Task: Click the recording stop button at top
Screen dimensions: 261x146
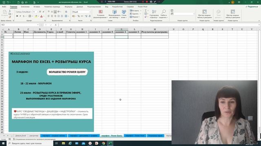Action: point(147,2)
